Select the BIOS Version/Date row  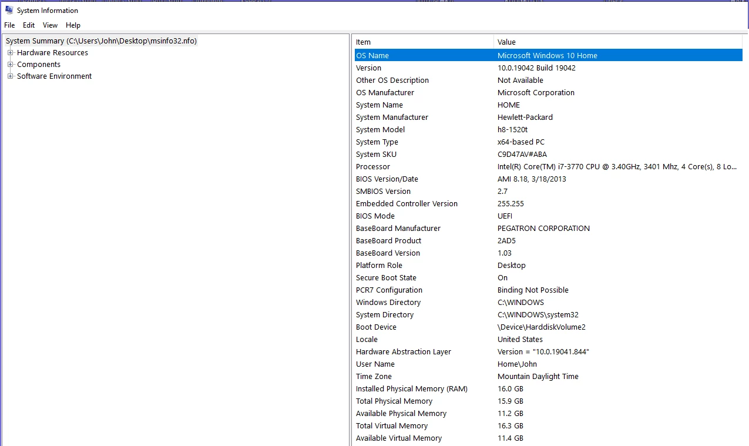point(548,179)
